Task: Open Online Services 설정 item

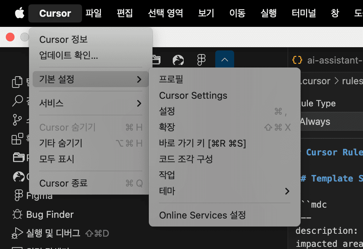Action: 225,215
